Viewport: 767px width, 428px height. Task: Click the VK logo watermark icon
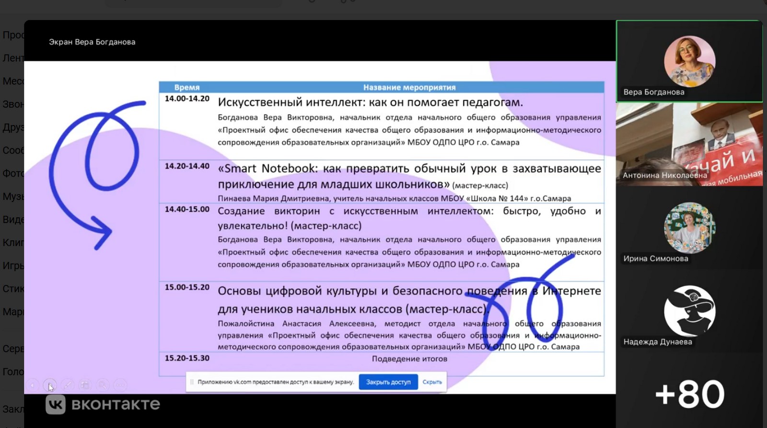pyautogui.click(x=56, y=405)
